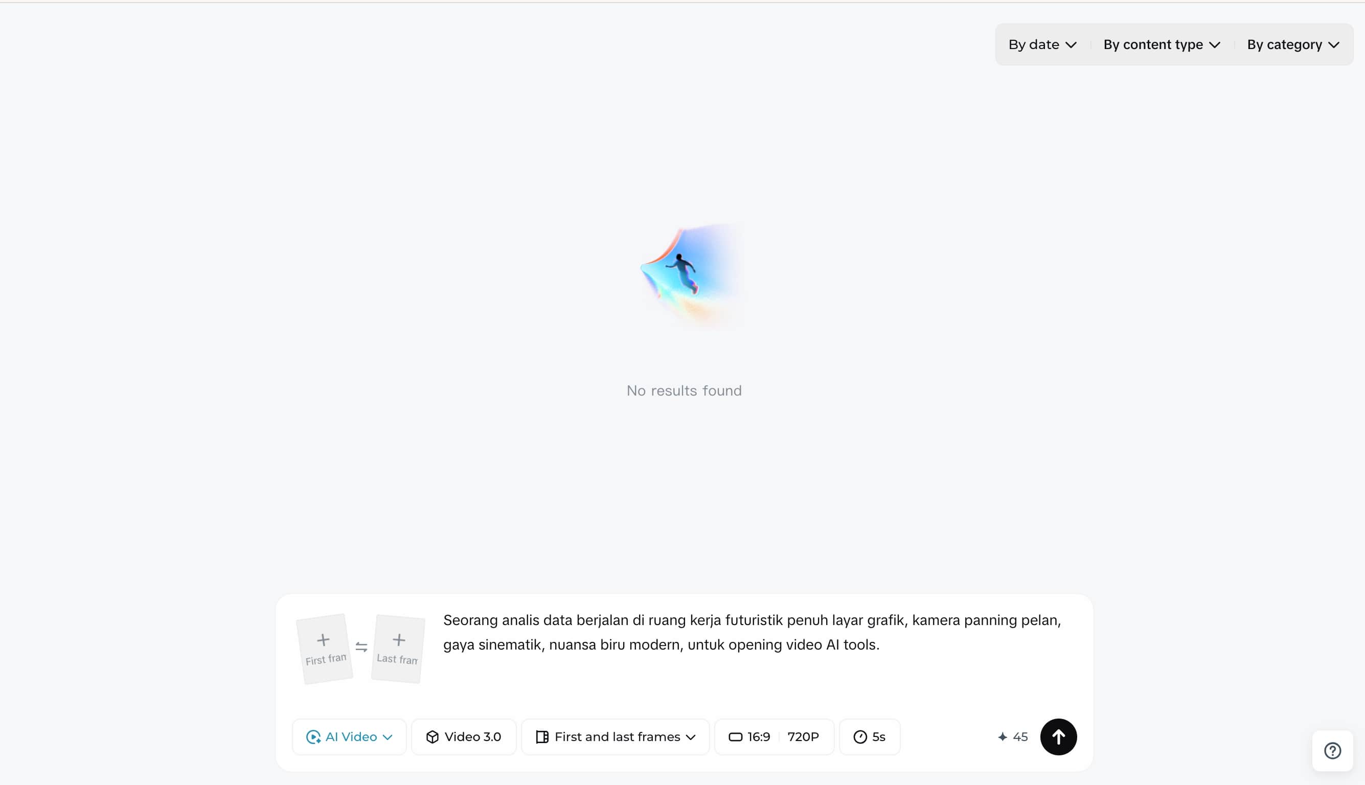This screenshot has width=1365, height=785.
Task: Click the black send arrow button
Action: point(1058,736)
